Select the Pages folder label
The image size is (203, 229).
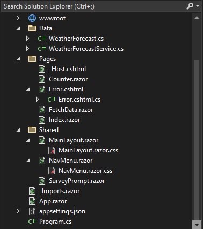point(48,59)
